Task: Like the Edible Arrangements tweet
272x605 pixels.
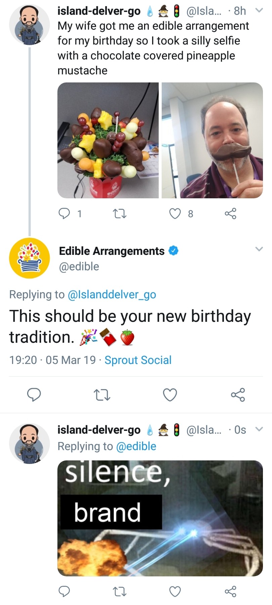Action: click(x=170, y=395)
